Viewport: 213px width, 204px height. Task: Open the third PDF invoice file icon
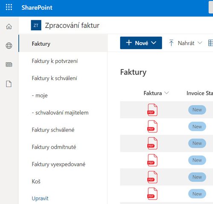153,143
